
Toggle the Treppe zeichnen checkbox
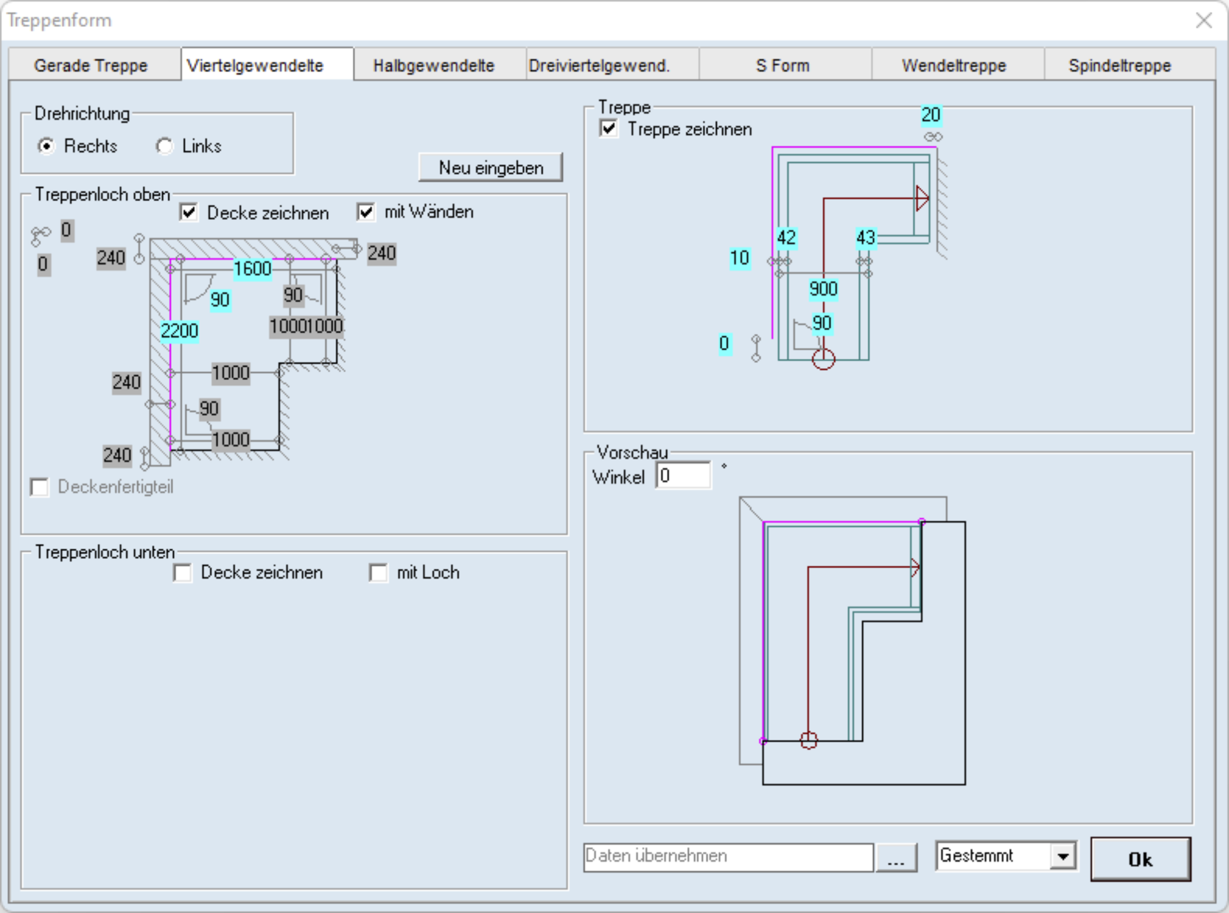pyautogui.click(x=609, y=129)
